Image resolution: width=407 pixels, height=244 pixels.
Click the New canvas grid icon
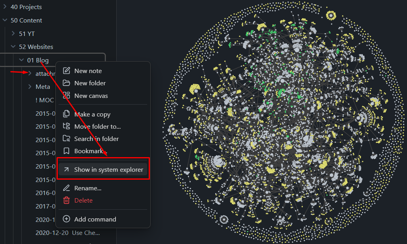(66, 95)
